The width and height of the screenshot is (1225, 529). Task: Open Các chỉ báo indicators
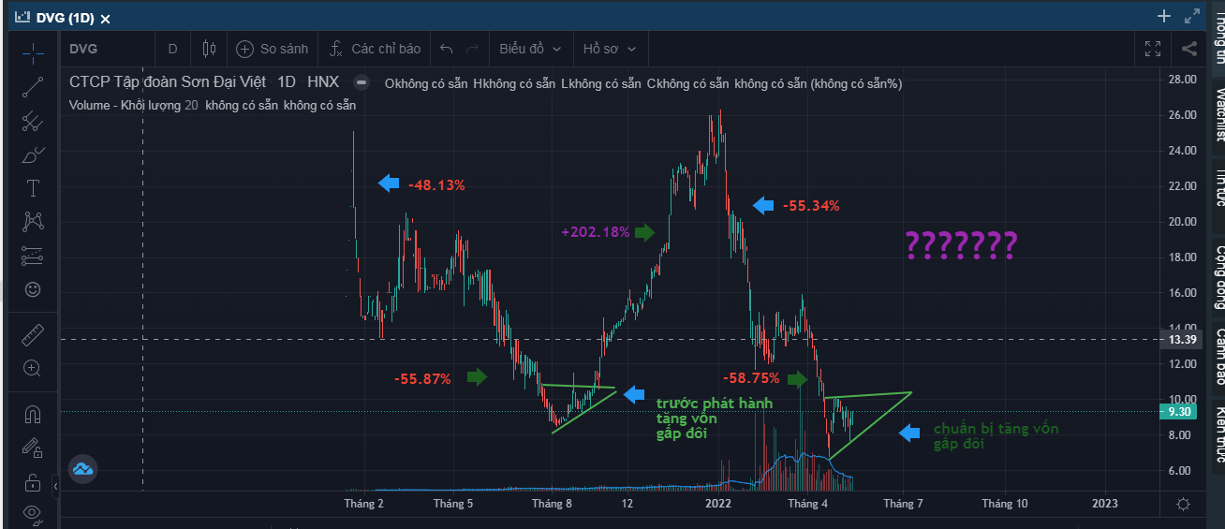click(375, 49)
